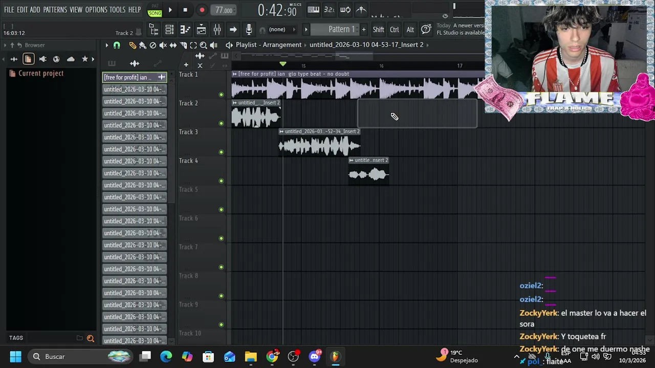The height and width of the screenshot is (368, 655).
Task: Click the microphone audio recording icon
Action: point(249,30)
